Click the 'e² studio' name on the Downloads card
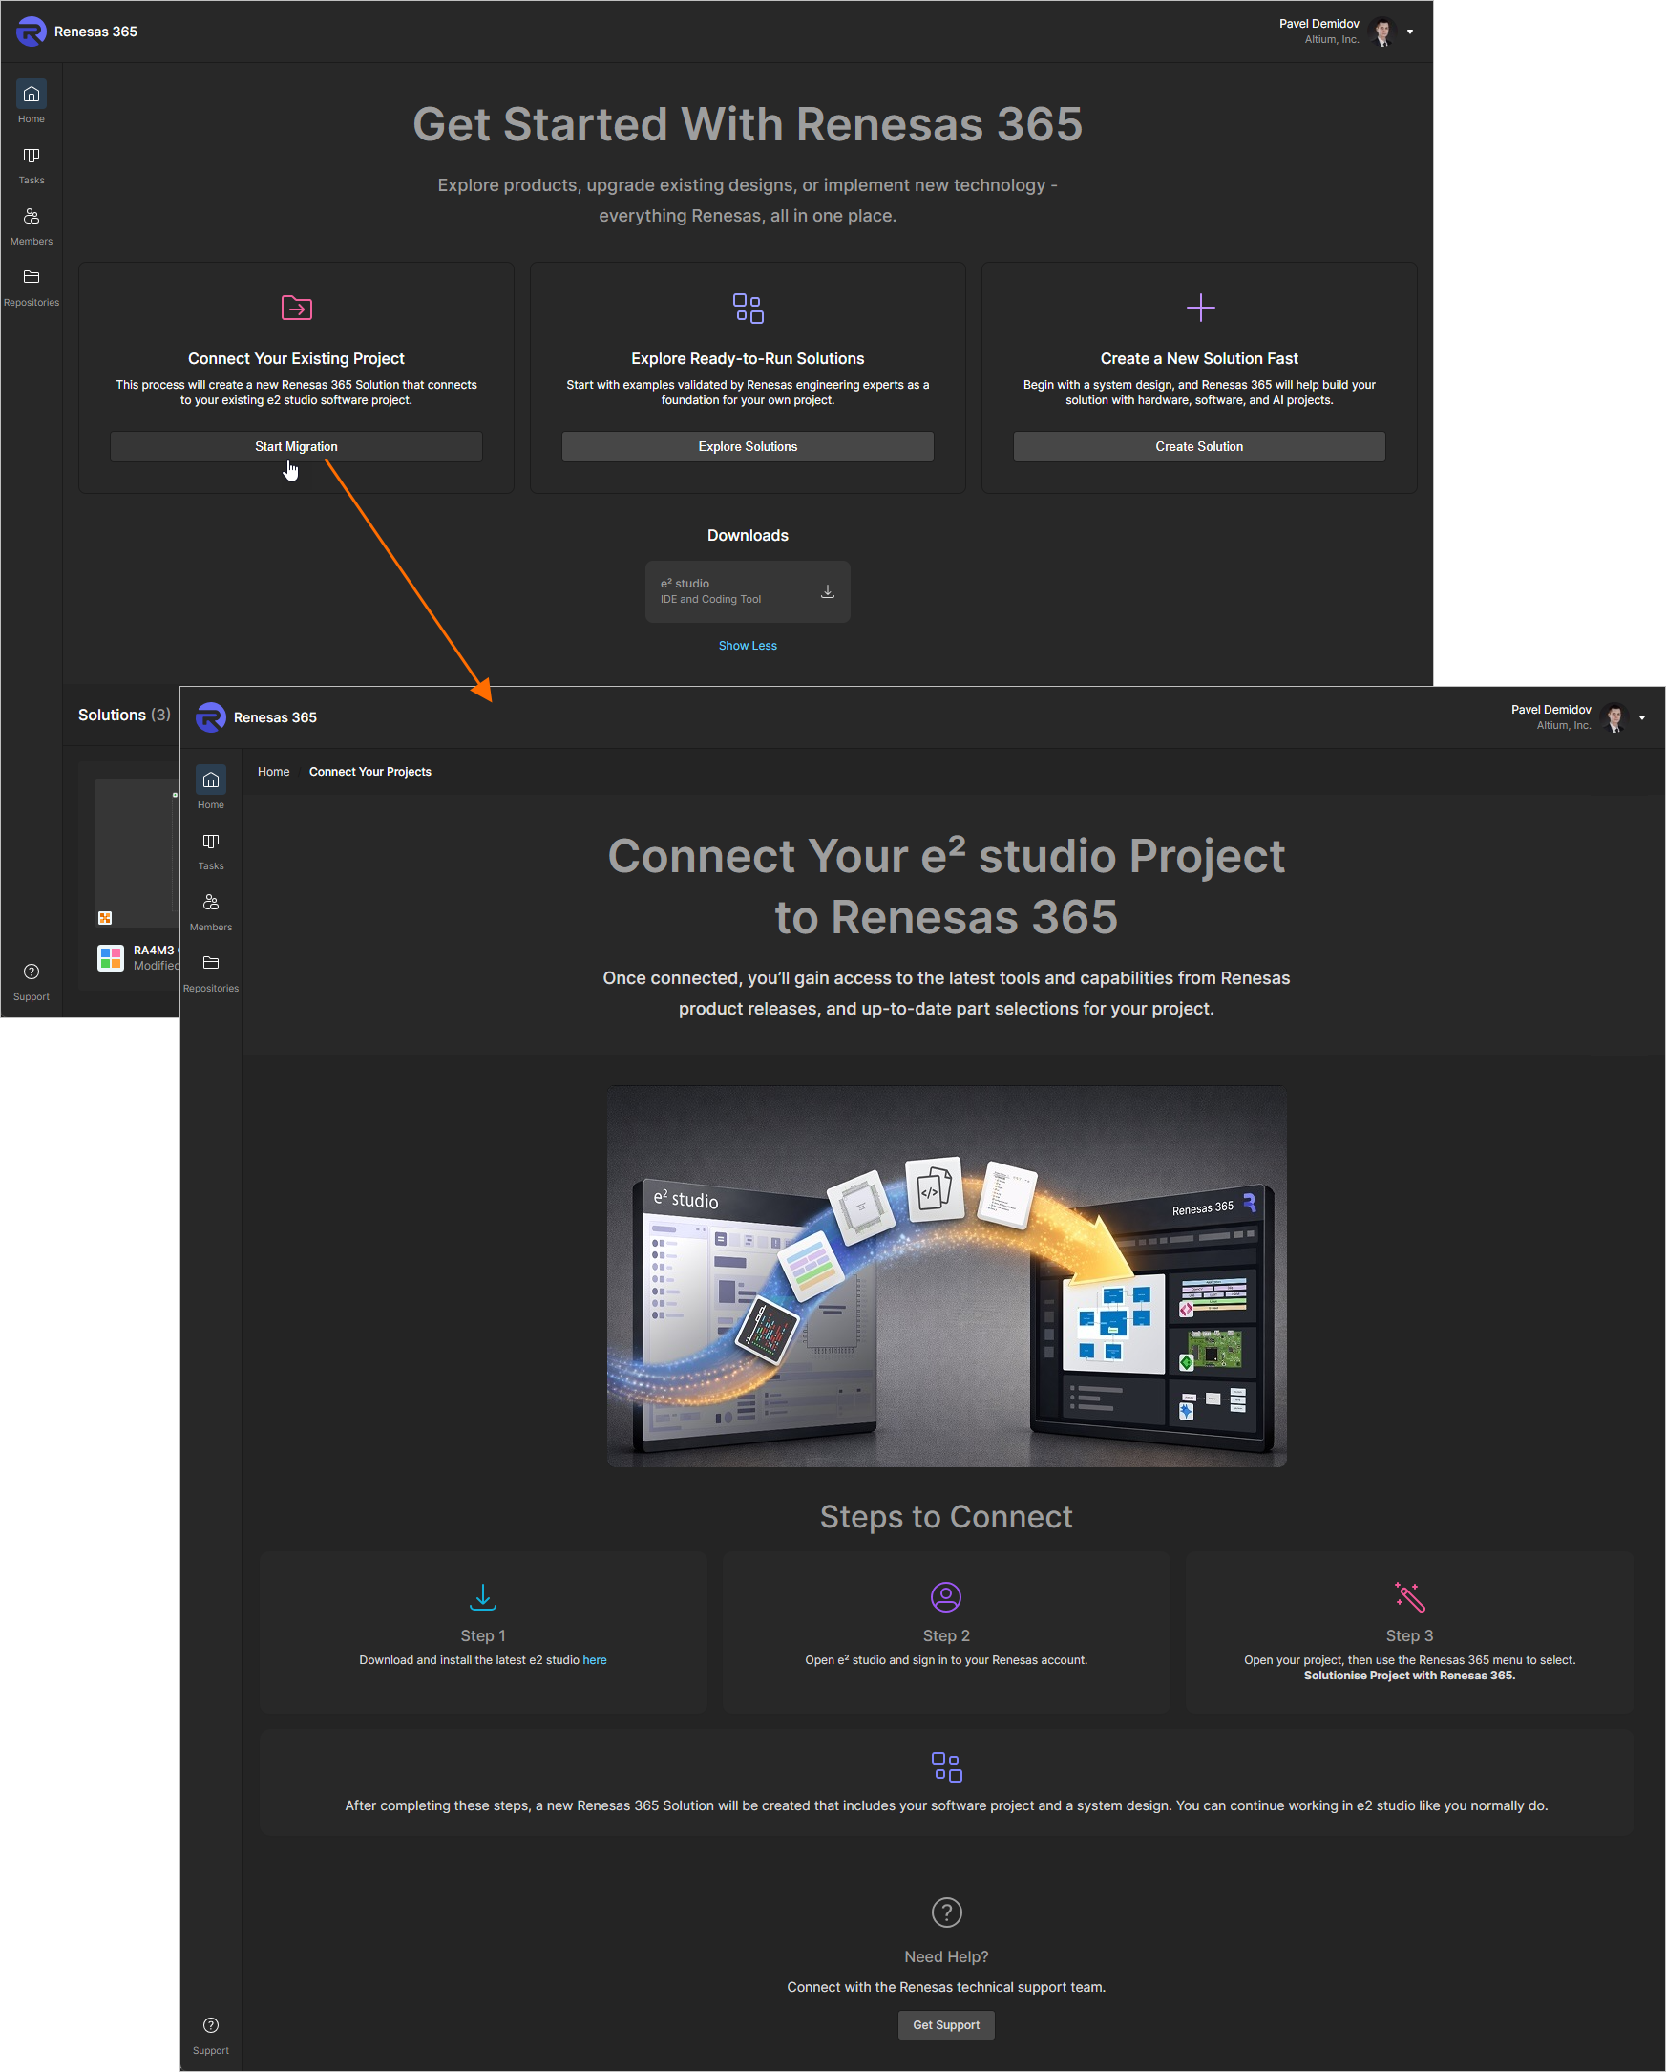This screenshot has height=2072, width=1666. 685,584
